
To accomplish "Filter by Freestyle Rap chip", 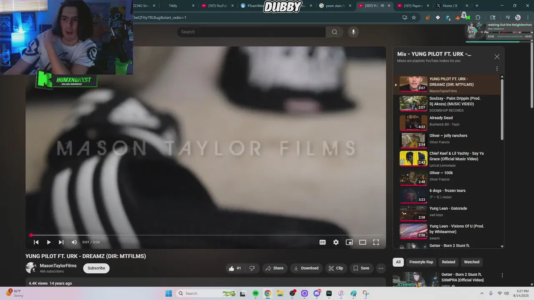I will click(x=421, y=262).
